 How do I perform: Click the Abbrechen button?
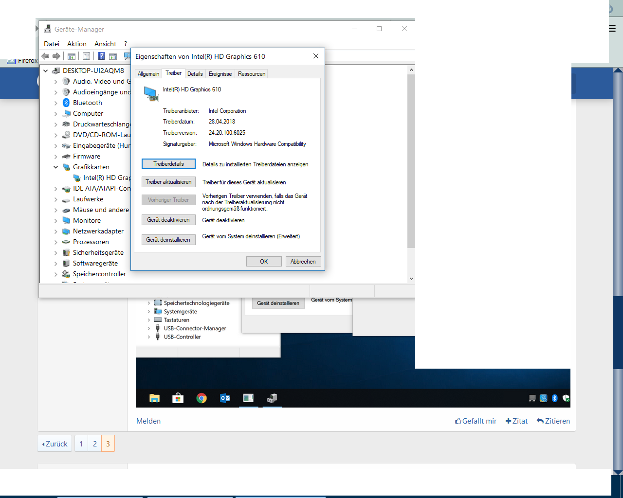pos(303,262)
